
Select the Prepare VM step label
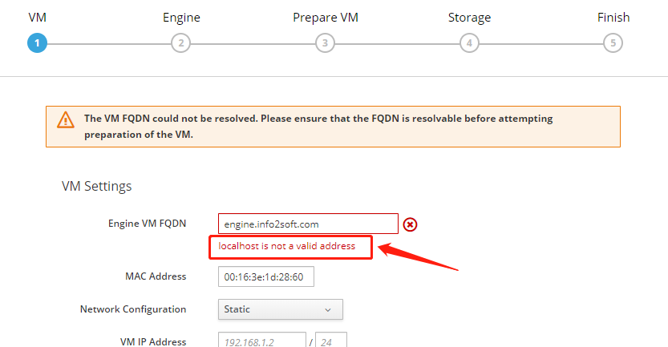[325, 18]
